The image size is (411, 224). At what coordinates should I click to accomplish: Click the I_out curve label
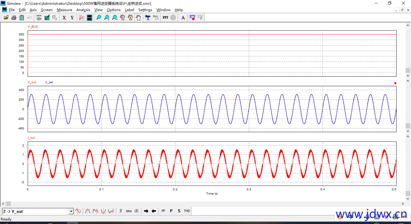click(x=31, y=138)
